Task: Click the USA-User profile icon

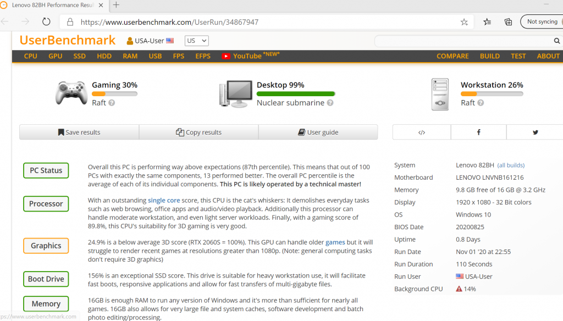Action: 130,41
